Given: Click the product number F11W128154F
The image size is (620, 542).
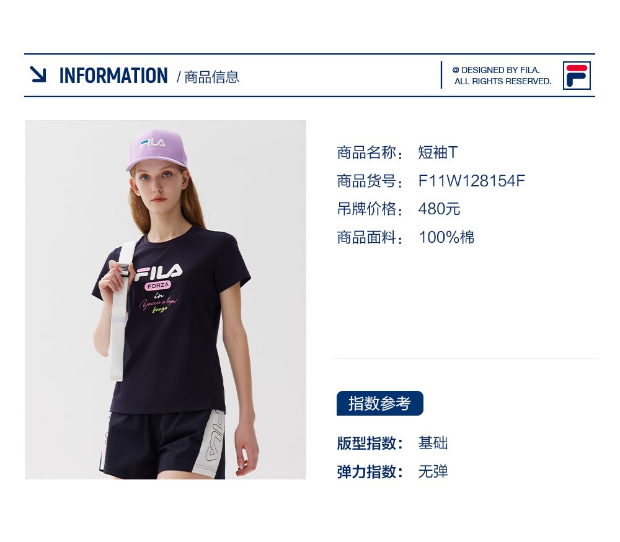Looking at the screenshot, I should pyautogui.click(x=472, y=181).
